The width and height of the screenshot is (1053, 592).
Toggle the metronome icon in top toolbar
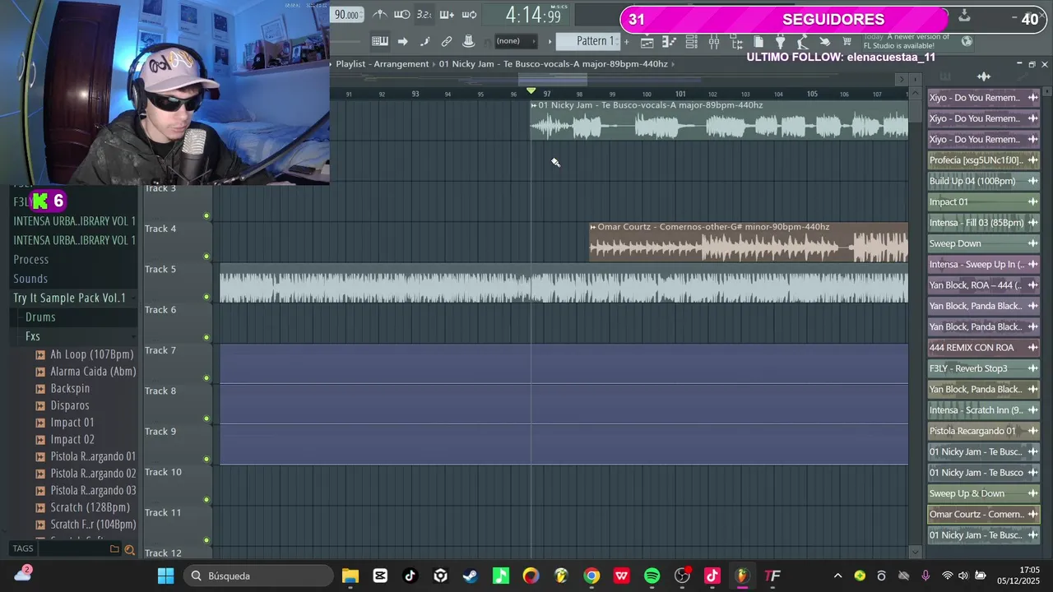(x=379, y=15)
